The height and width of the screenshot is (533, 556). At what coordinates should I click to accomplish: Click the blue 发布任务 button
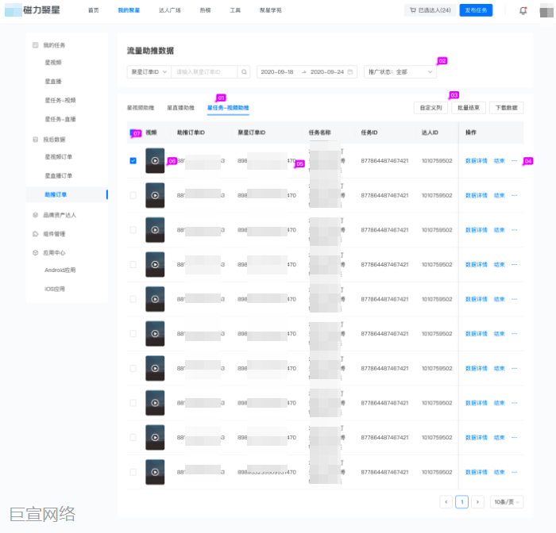click(x=476, y=10)
